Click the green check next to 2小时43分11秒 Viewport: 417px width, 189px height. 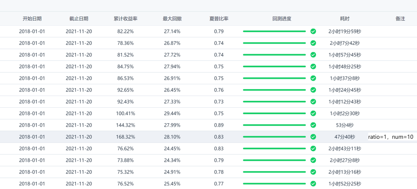click(313, 148)
